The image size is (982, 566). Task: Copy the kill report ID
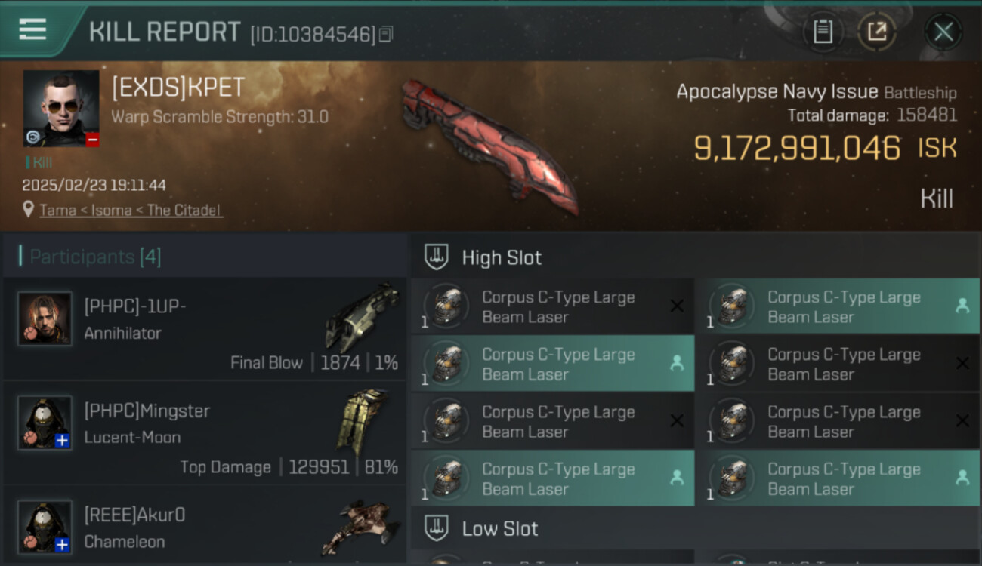(386, 34)
